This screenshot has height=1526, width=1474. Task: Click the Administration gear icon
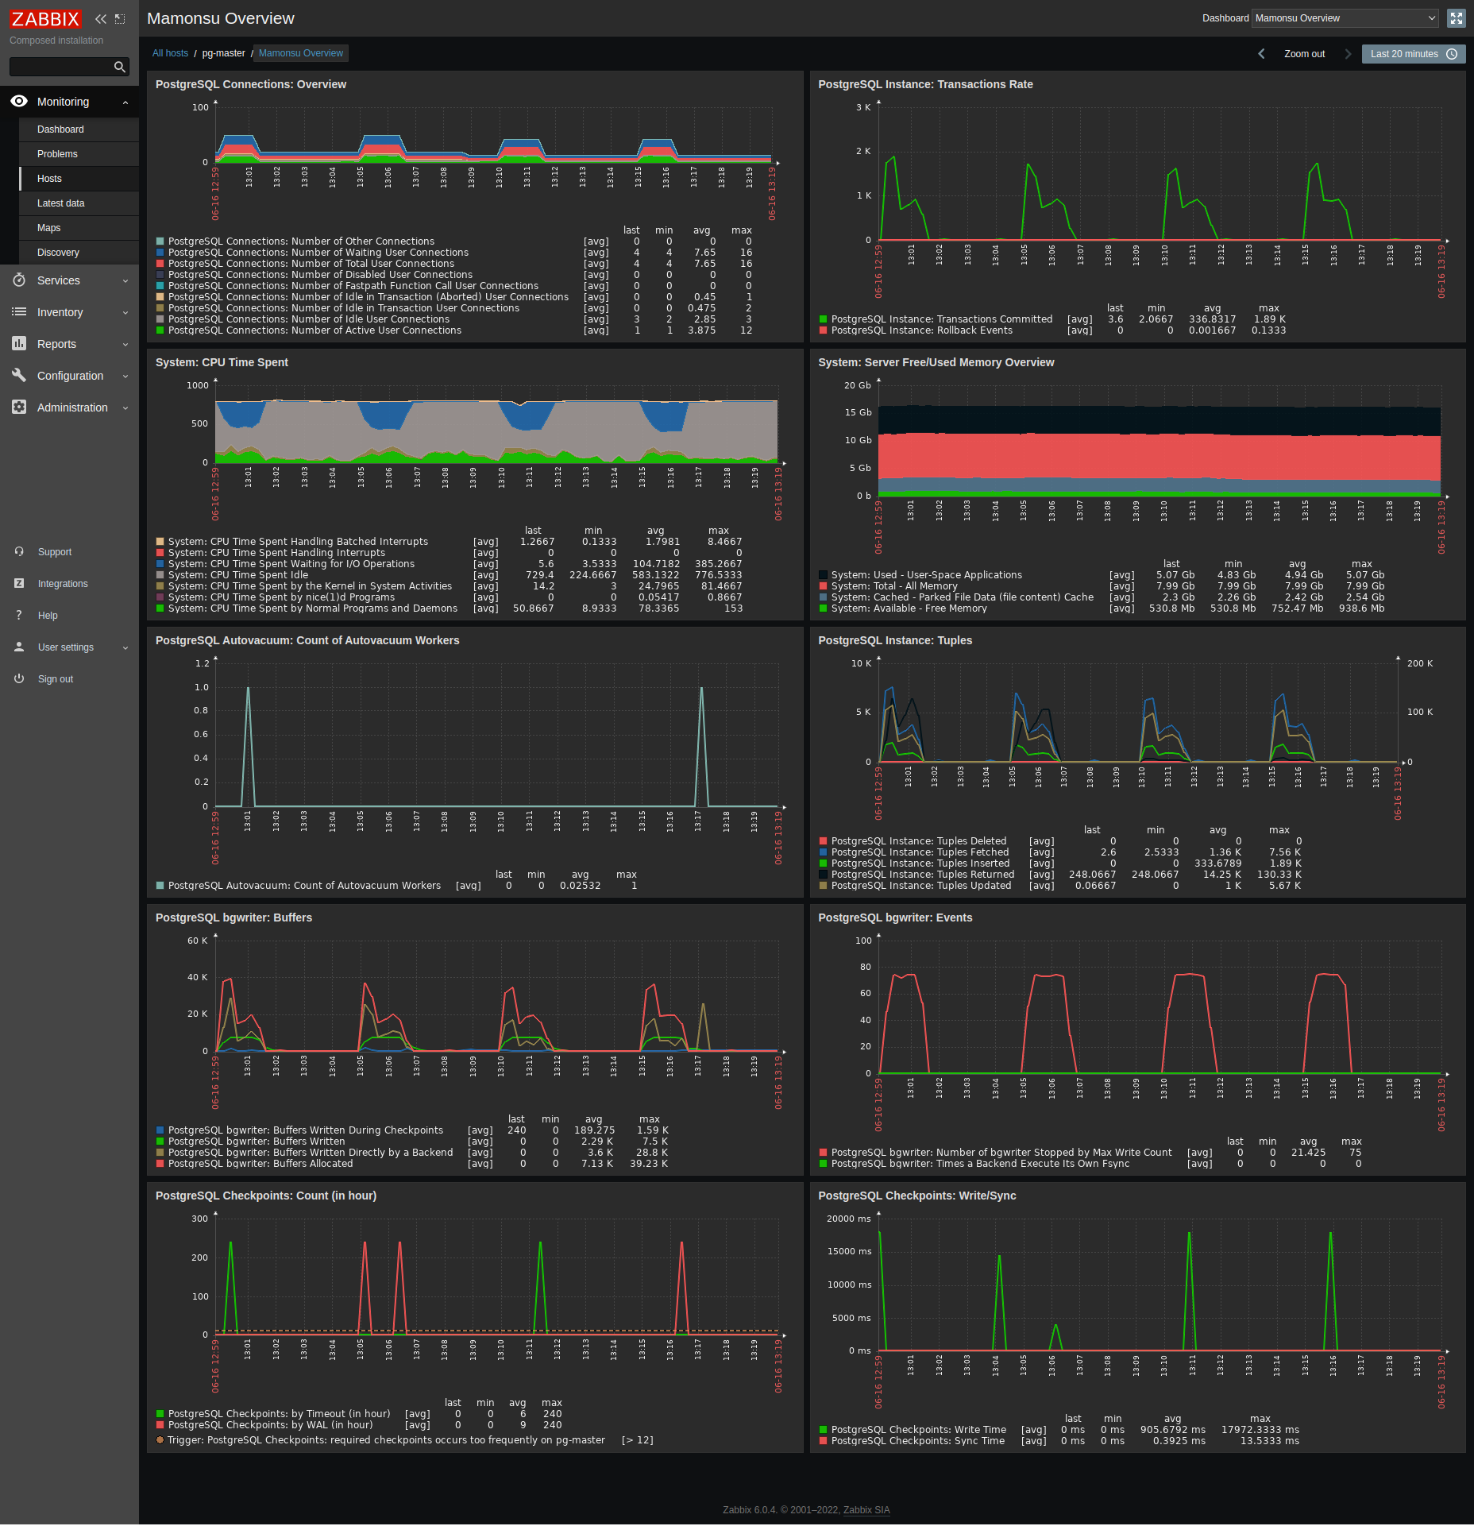pyautogui.click(x=19, y=407)
